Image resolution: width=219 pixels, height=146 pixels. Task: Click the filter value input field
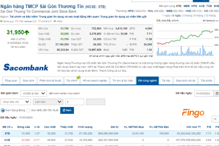coord(75,102)
